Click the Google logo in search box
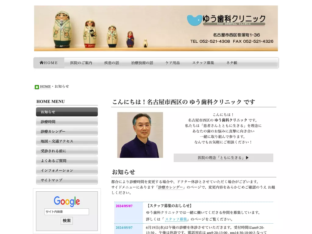The width and height of the screenshot is (312, 234). (67, 201)
